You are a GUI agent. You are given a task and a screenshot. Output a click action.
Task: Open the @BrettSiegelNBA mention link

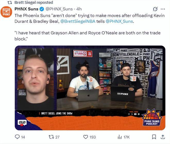click(78, 21)
